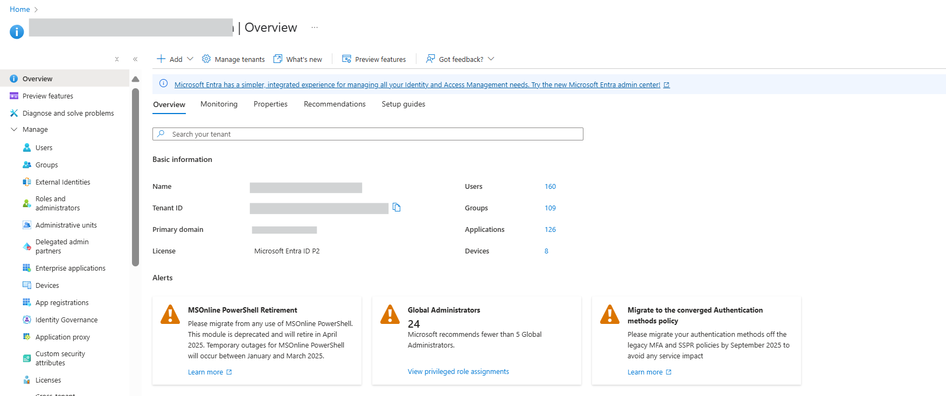Open the Setup guides tab

(404, 104)
